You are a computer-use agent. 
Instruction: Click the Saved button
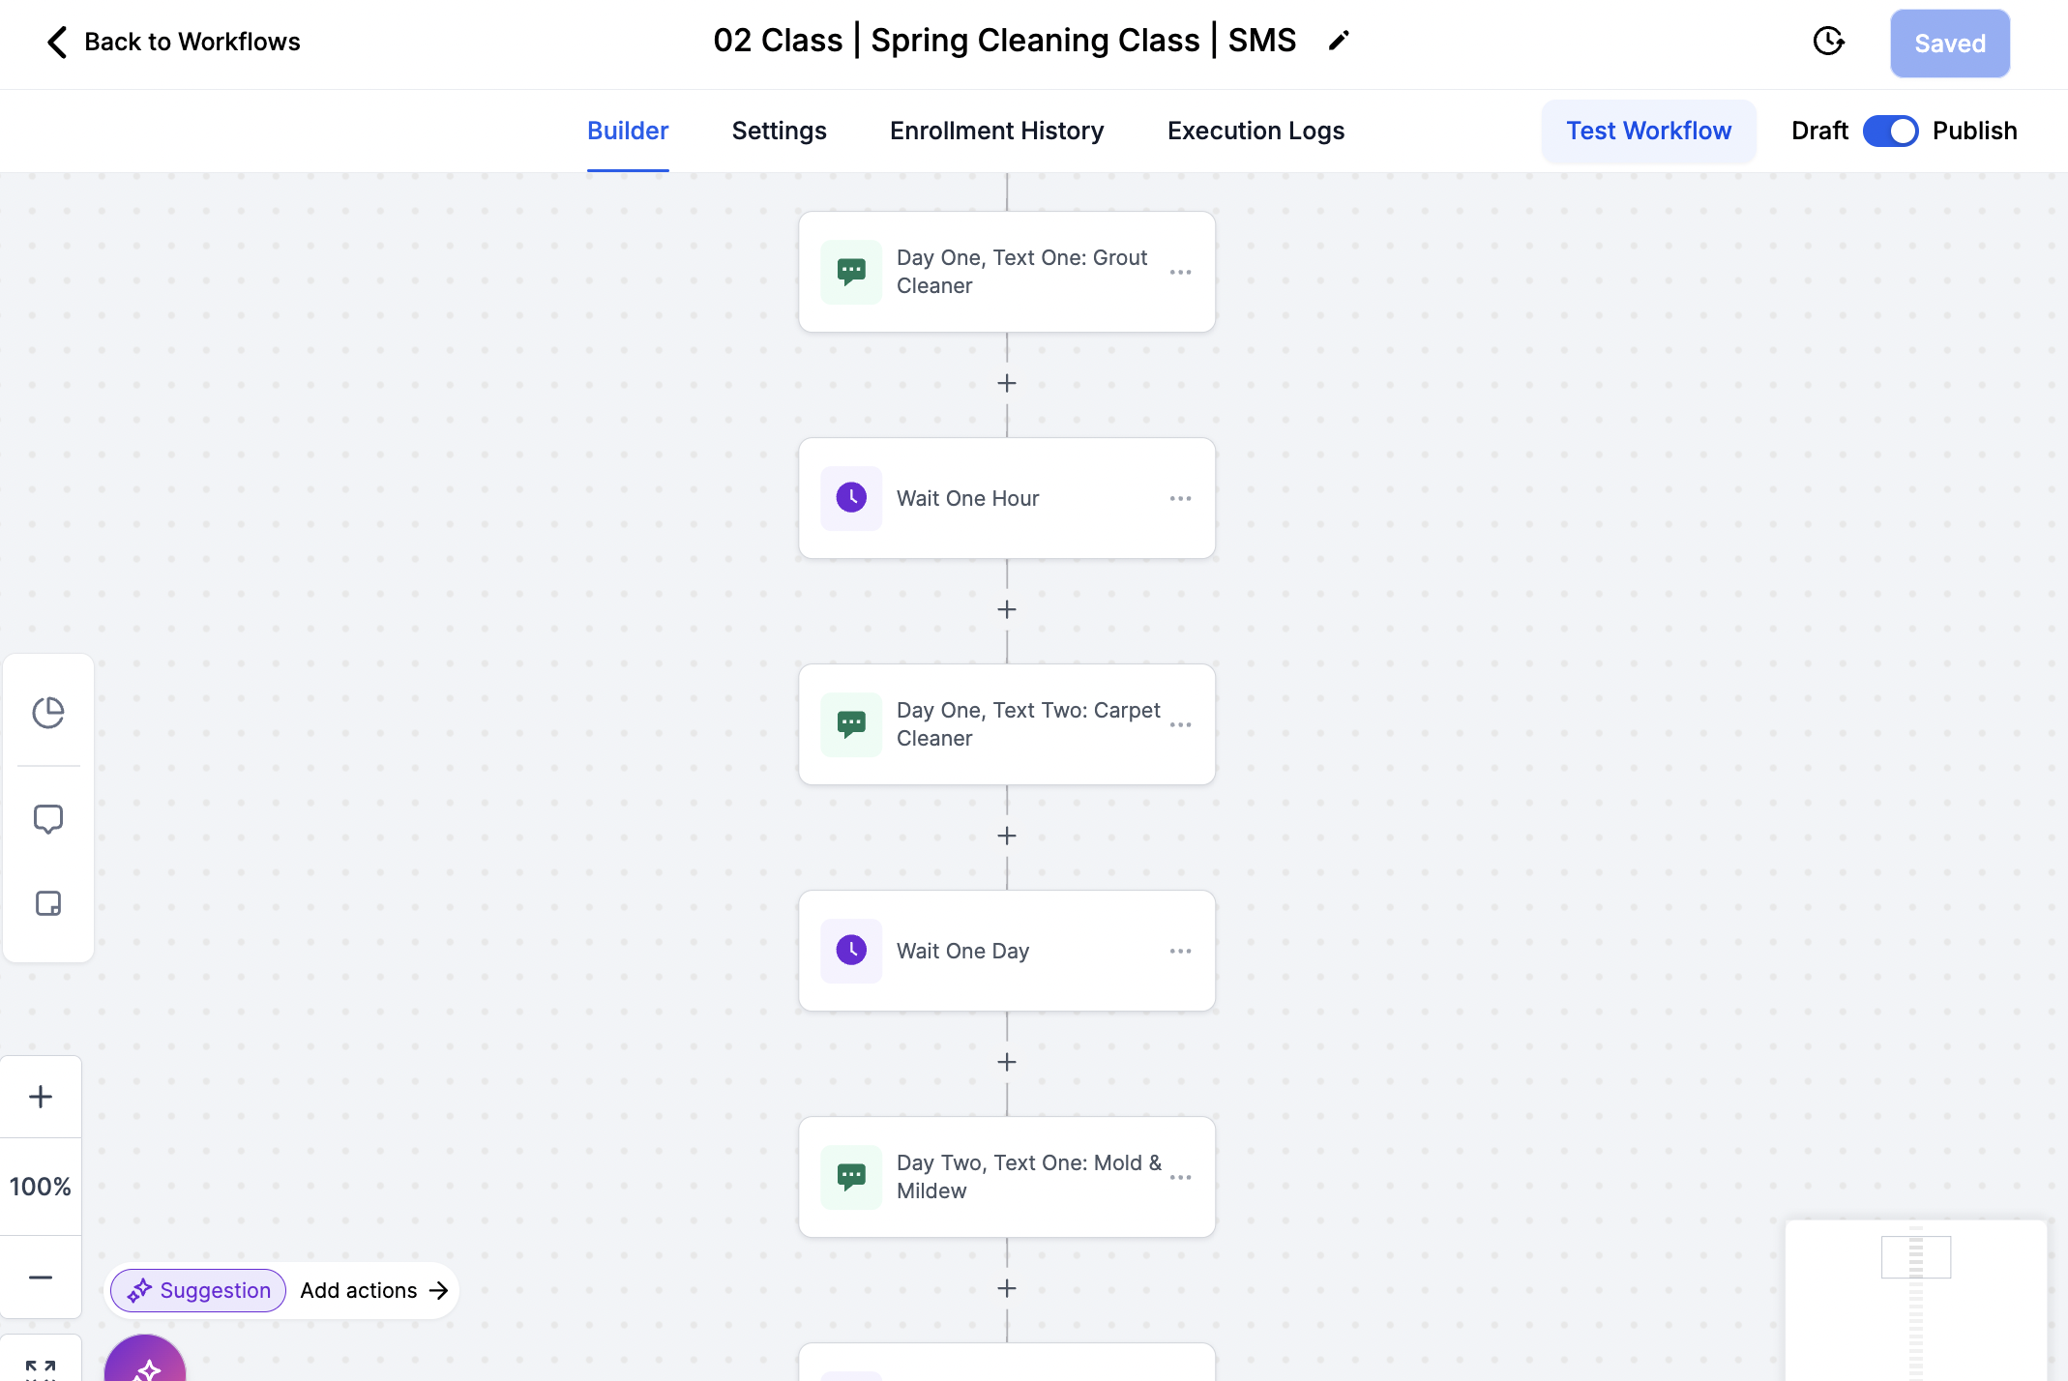click(1950, 44)
